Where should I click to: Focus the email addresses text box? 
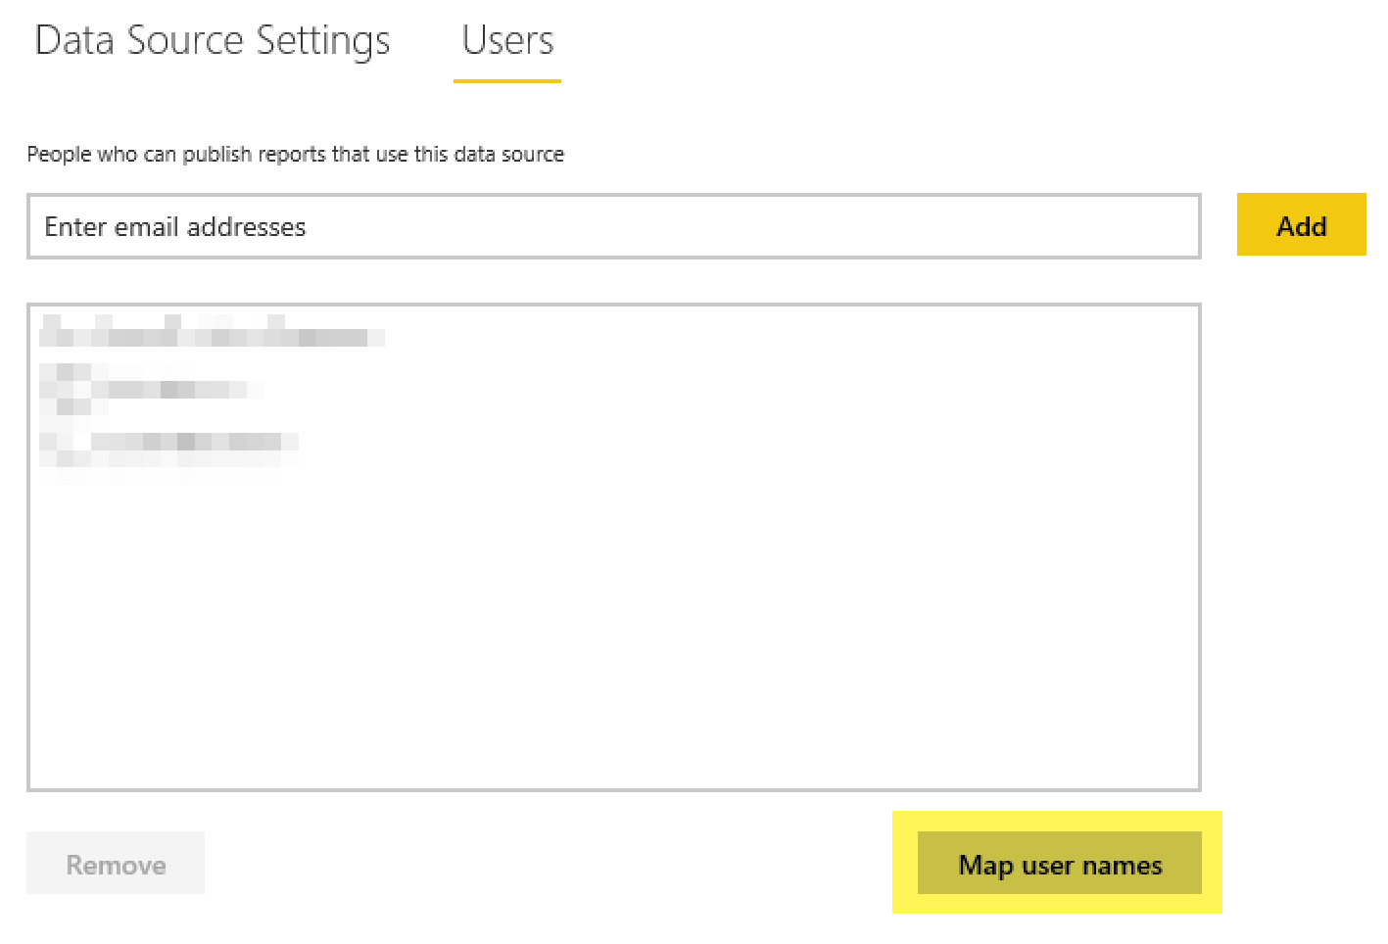613,227
